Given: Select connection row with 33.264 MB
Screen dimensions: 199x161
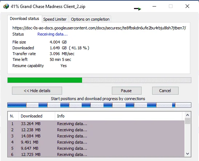Looking at the screenshot, I should click(x=96, y=124).
